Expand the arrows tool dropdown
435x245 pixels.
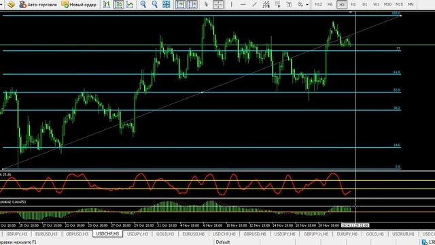point(307,5)
